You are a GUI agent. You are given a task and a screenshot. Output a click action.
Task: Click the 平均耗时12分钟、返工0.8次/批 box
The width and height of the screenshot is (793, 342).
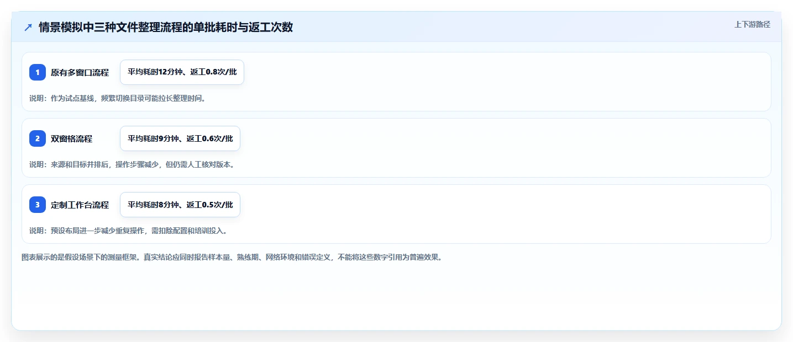[182, 72]
